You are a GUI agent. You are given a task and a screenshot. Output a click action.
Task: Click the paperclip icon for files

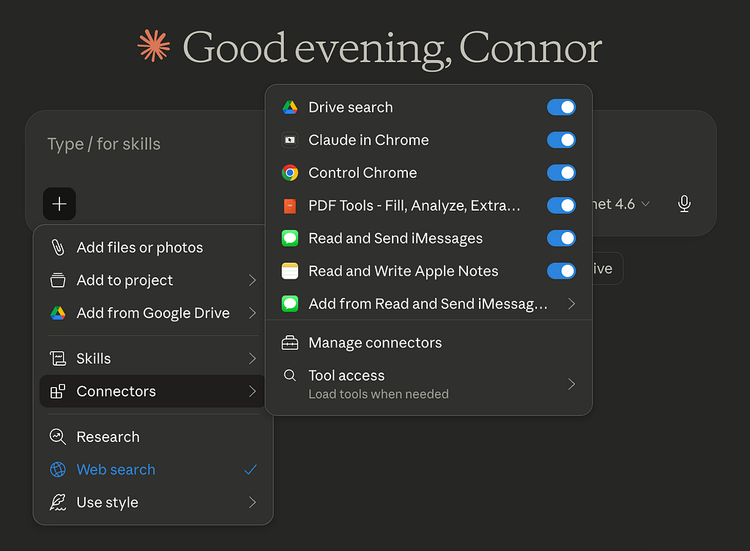click(x=58, y=247)
